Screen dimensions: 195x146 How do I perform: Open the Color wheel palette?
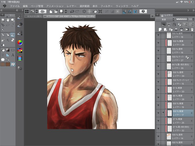[x=20, y=43]
